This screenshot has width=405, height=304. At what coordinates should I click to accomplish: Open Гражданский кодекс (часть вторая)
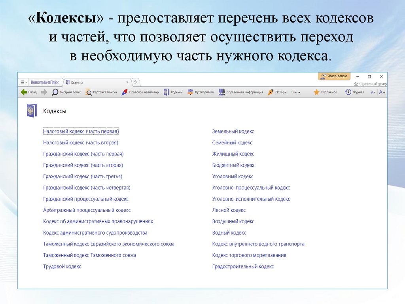(x=83, y=165)
